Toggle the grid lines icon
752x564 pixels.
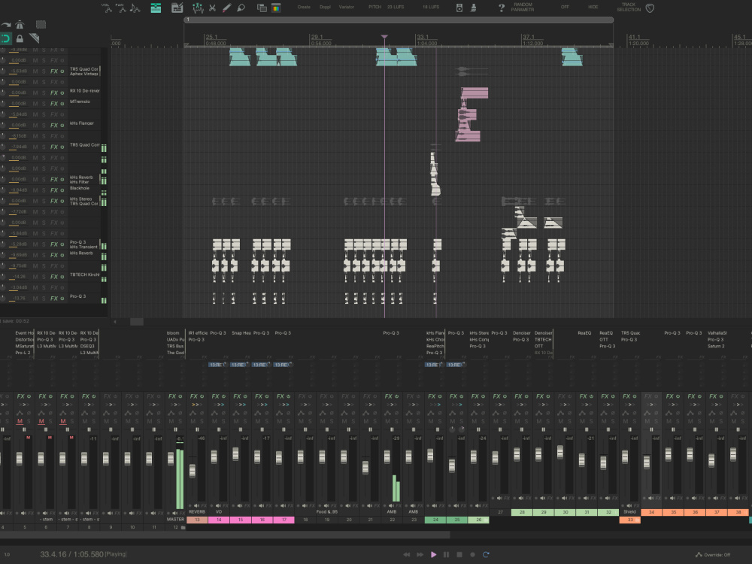[x=41, y=25]
